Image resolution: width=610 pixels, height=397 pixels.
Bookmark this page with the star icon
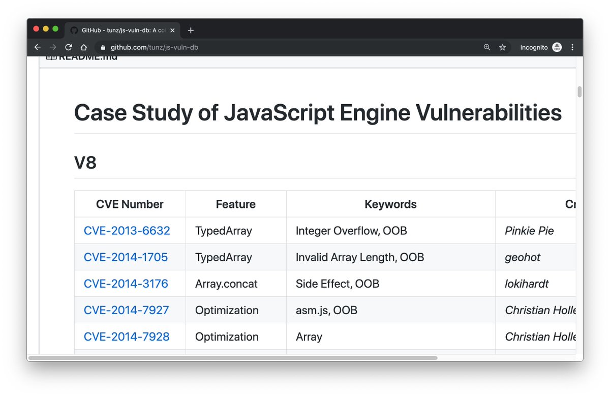coord(502,47)
